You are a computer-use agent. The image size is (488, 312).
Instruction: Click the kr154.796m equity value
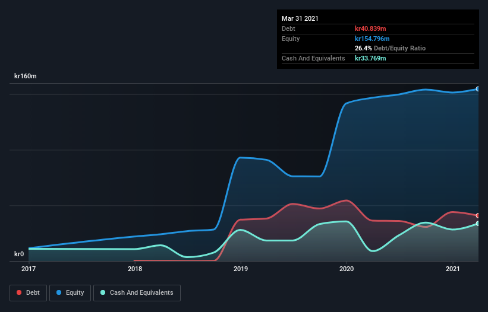(x=372, y=39)
